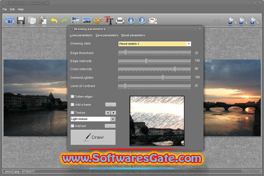This screenshot has width=264, height=176.
Task: Open the Help menu
Action: pos(21,10)
